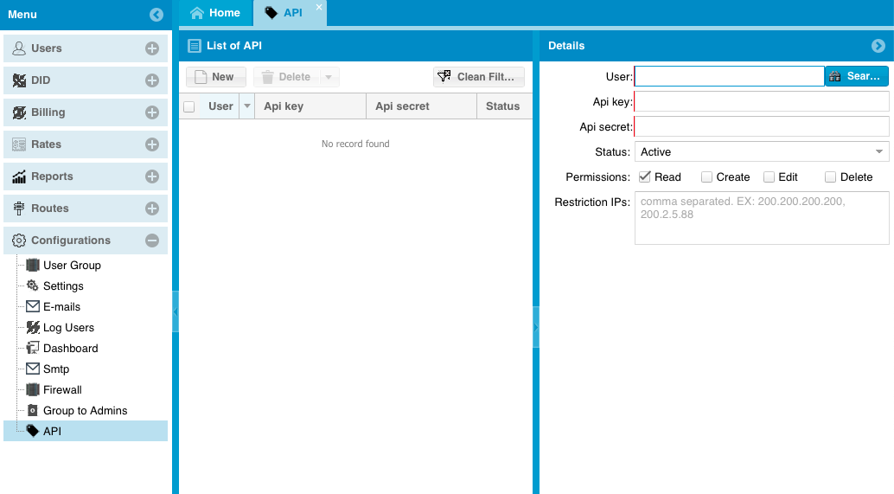Image resolution: width=894 pixels, height=494 pixels.
Task: Open Dashboard in Configurations tree
Action: 71,348
